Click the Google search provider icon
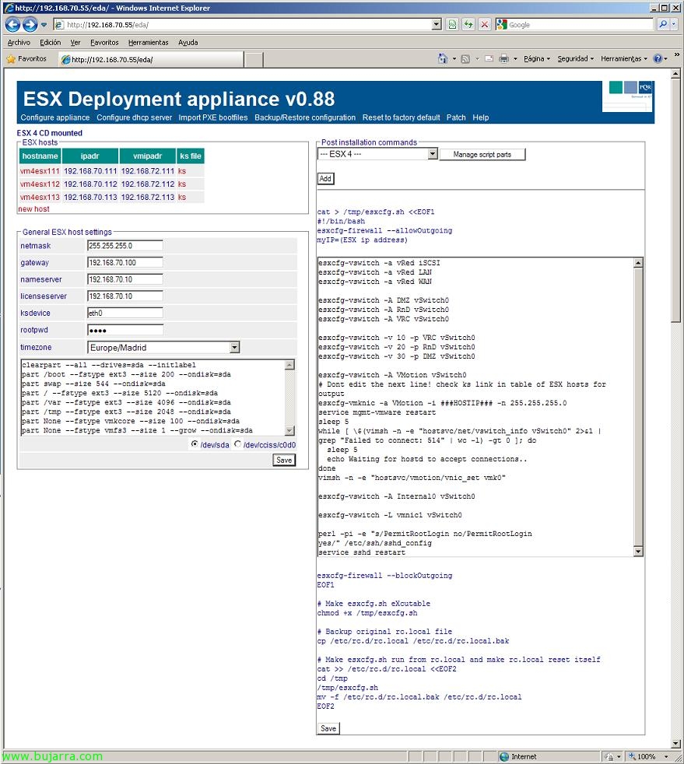Screen dimensions: 684x764 click(x=501, y=24)
